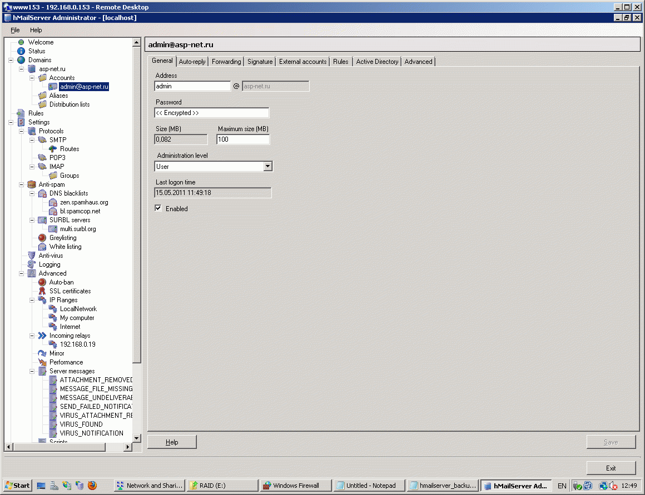Click the Settings checklist icon

pyautogui.click(x=21, y=122)
